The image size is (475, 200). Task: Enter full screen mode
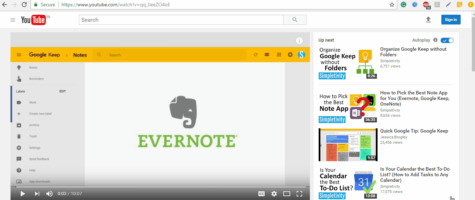[x=299, y=194]
